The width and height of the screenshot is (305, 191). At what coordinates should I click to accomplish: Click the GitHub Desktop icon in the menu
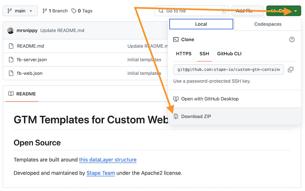176,99
